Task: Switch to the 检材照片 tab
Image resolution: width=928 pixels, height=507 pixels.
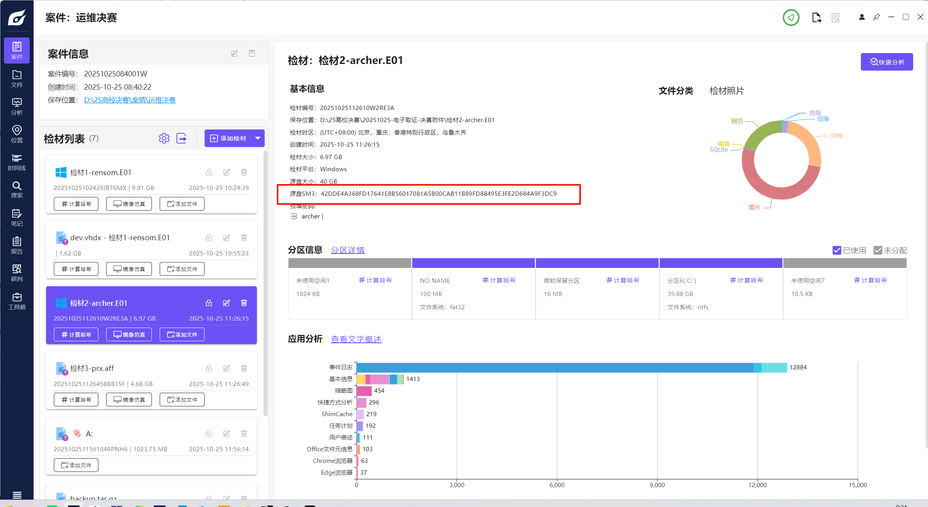Action: [727, 91]
